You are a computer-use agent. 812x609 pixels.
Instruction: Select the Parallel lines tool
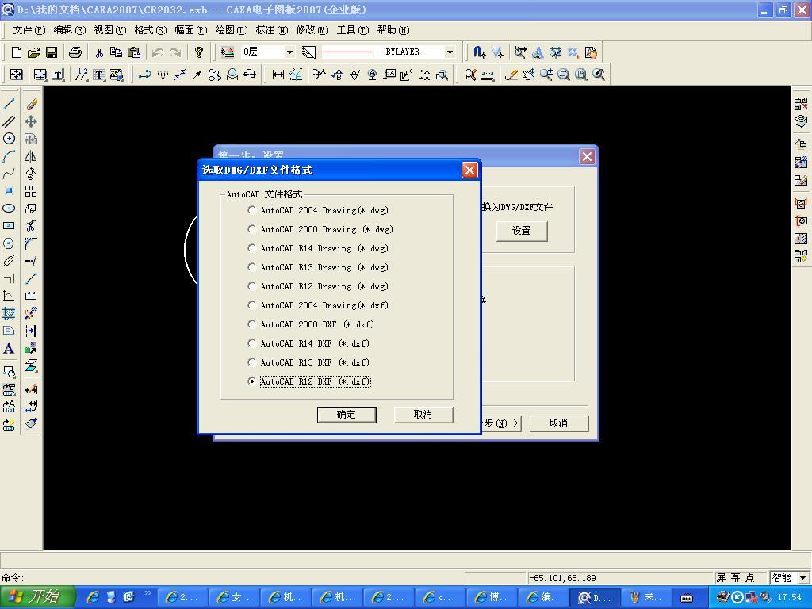pyautogui.click(x=9, y=121)
